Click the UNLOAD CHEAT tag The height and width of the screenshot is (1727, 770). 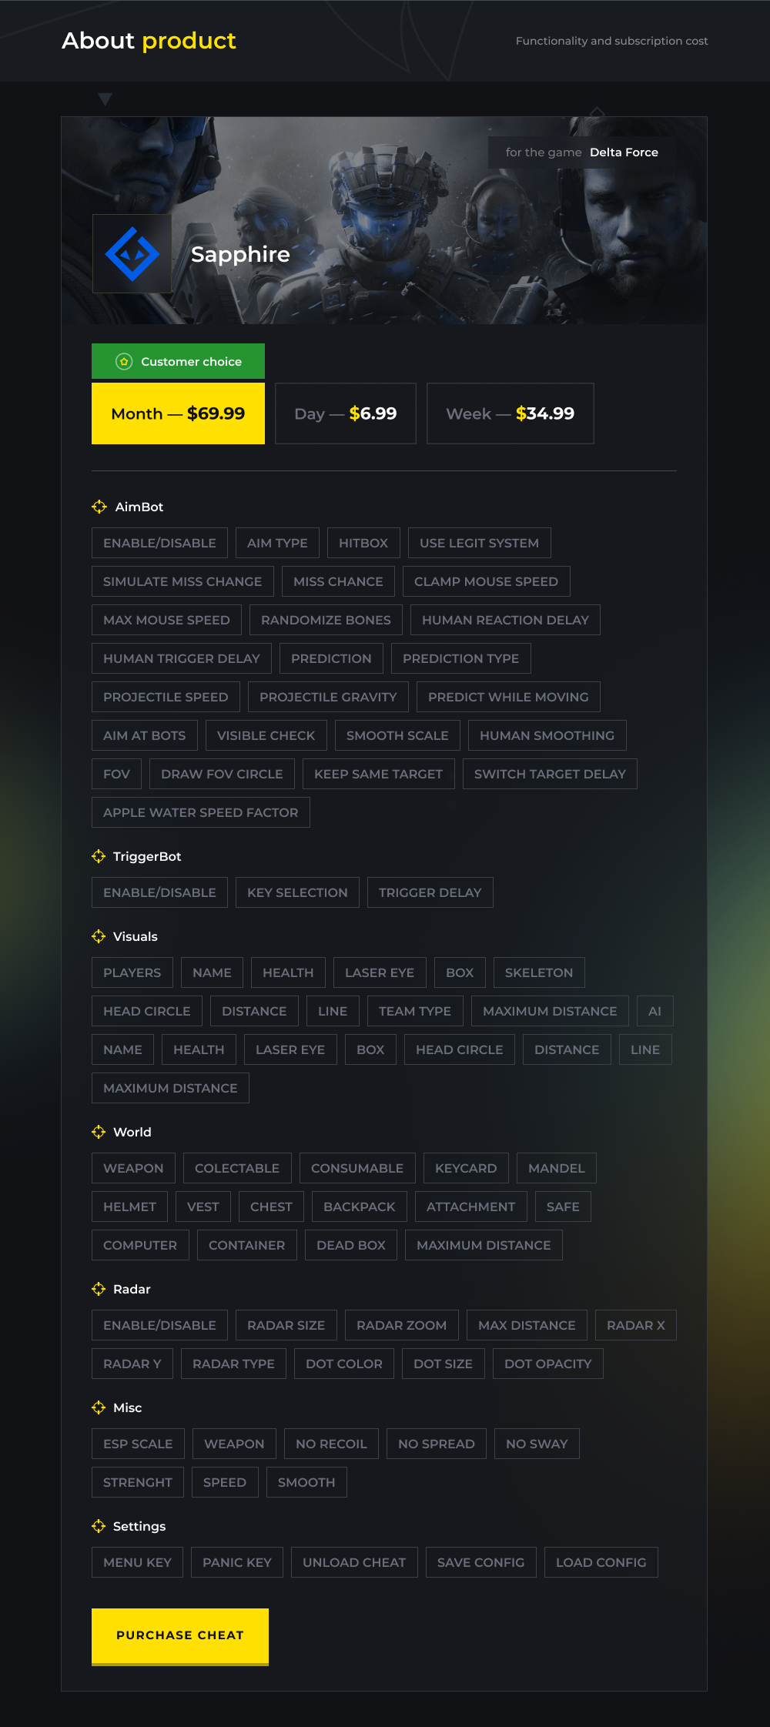point(354,1562)
